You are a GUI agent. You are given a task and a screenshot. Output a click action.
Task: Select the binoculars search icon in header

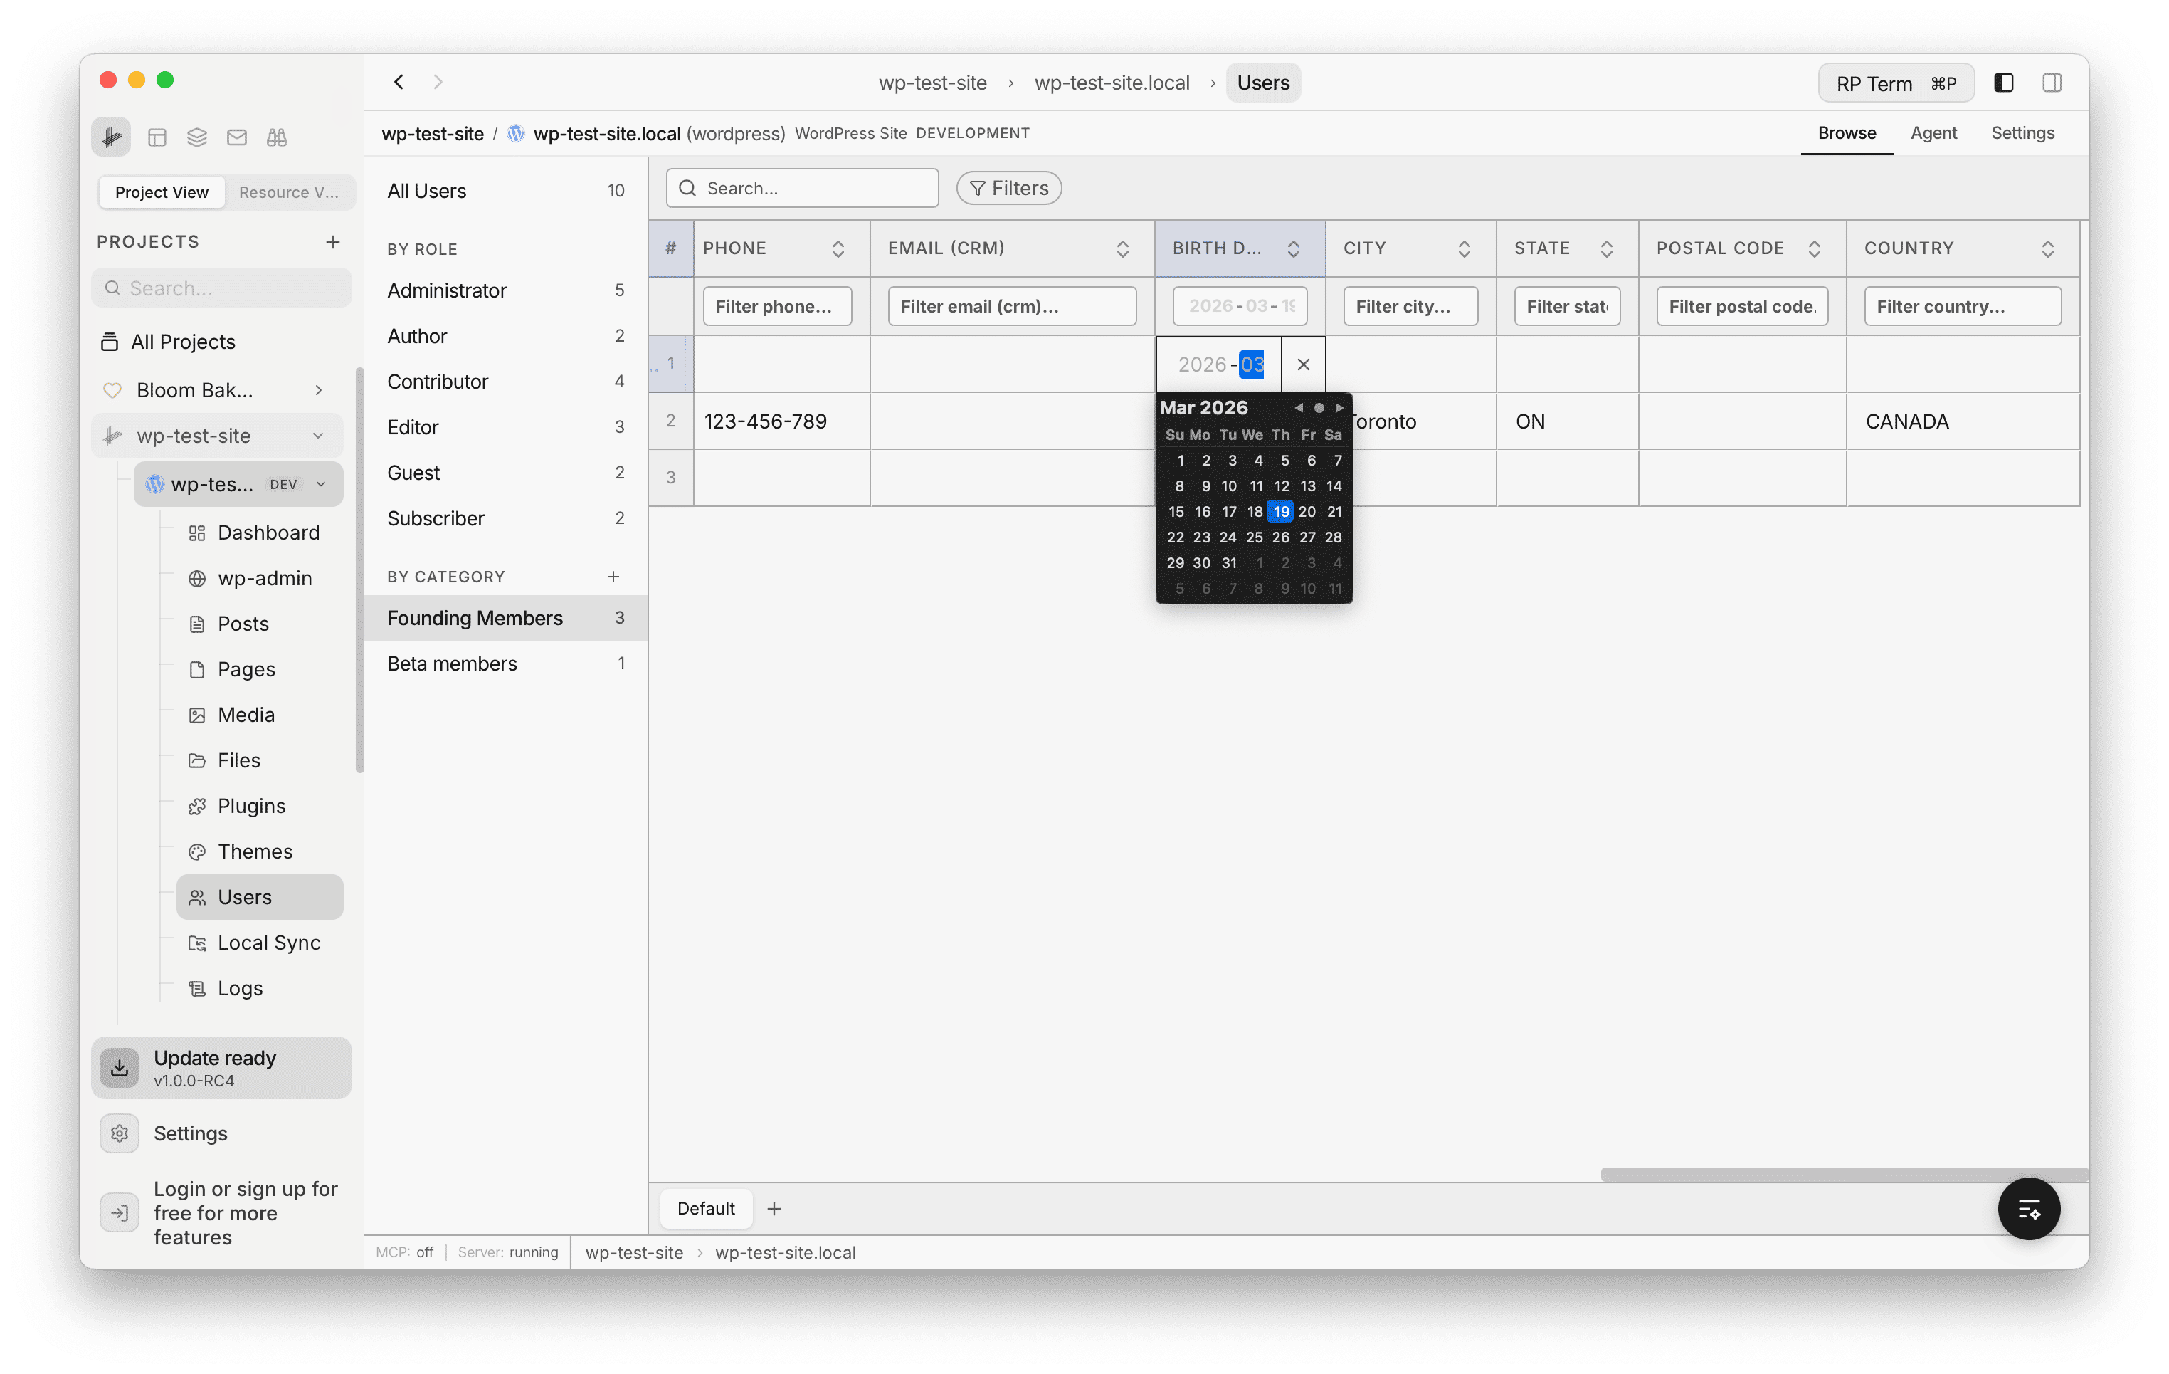277,137
